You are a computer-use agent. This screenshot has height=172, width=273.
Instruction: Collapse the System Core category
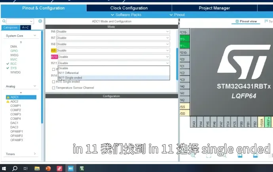(35, 36)
